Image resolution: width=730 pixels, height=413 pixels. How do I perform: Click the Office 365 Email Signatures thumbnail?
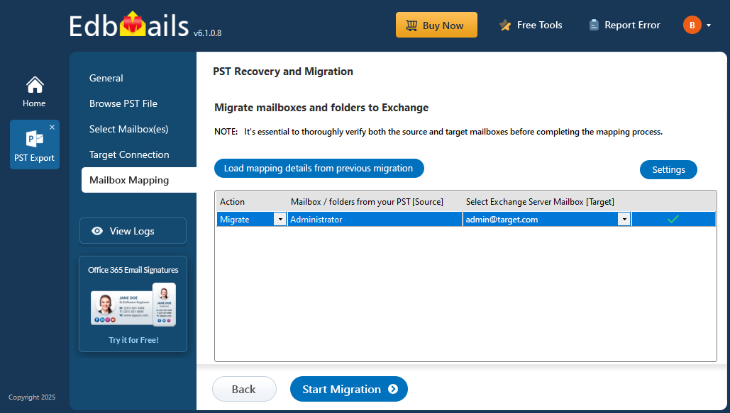(x=133, y=305)
